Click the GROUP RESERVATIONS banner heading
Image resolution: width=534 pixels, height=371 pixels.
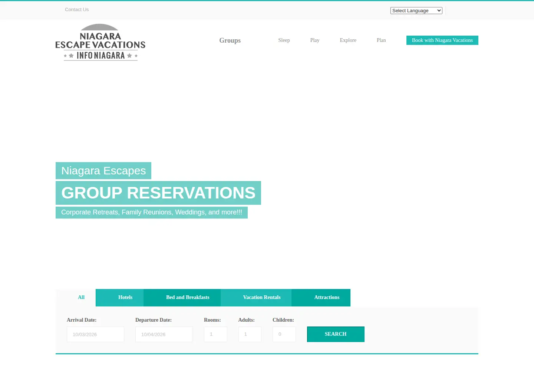pyautogui.click(x=158, y=193)
